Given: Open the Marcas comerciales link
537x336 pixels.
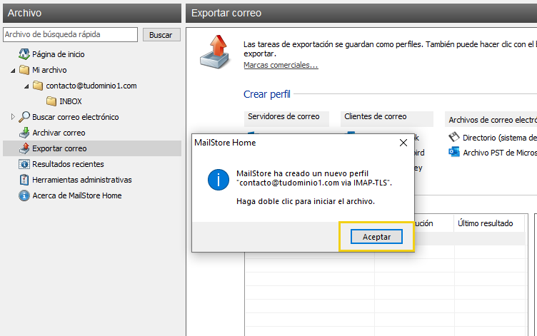Looking at the screenshot, I should pos(281,65).
